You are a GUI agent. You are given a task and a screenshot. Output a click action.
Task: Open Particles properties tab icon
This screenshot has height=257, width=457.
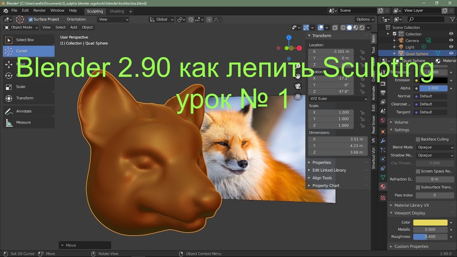coord(383,150)
